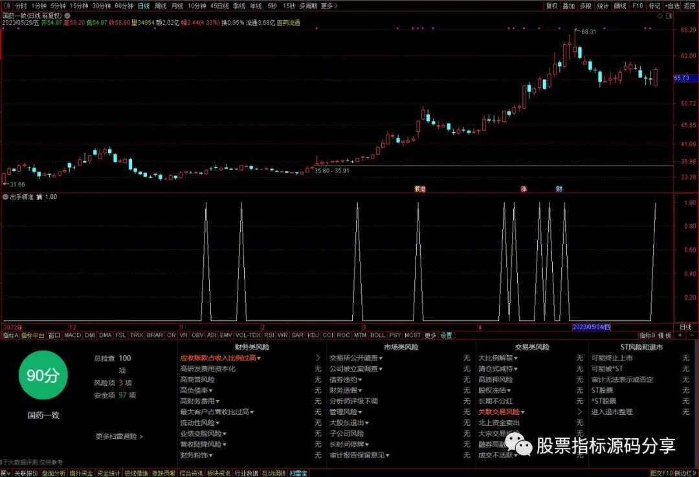Open arrow at the 关联交易风险 row end
The width and height of the screenshot is (699, 477).
point(579,412)
